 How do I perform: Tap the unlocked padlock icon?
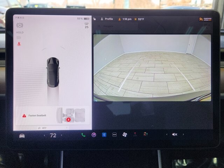tap(94, 19)
